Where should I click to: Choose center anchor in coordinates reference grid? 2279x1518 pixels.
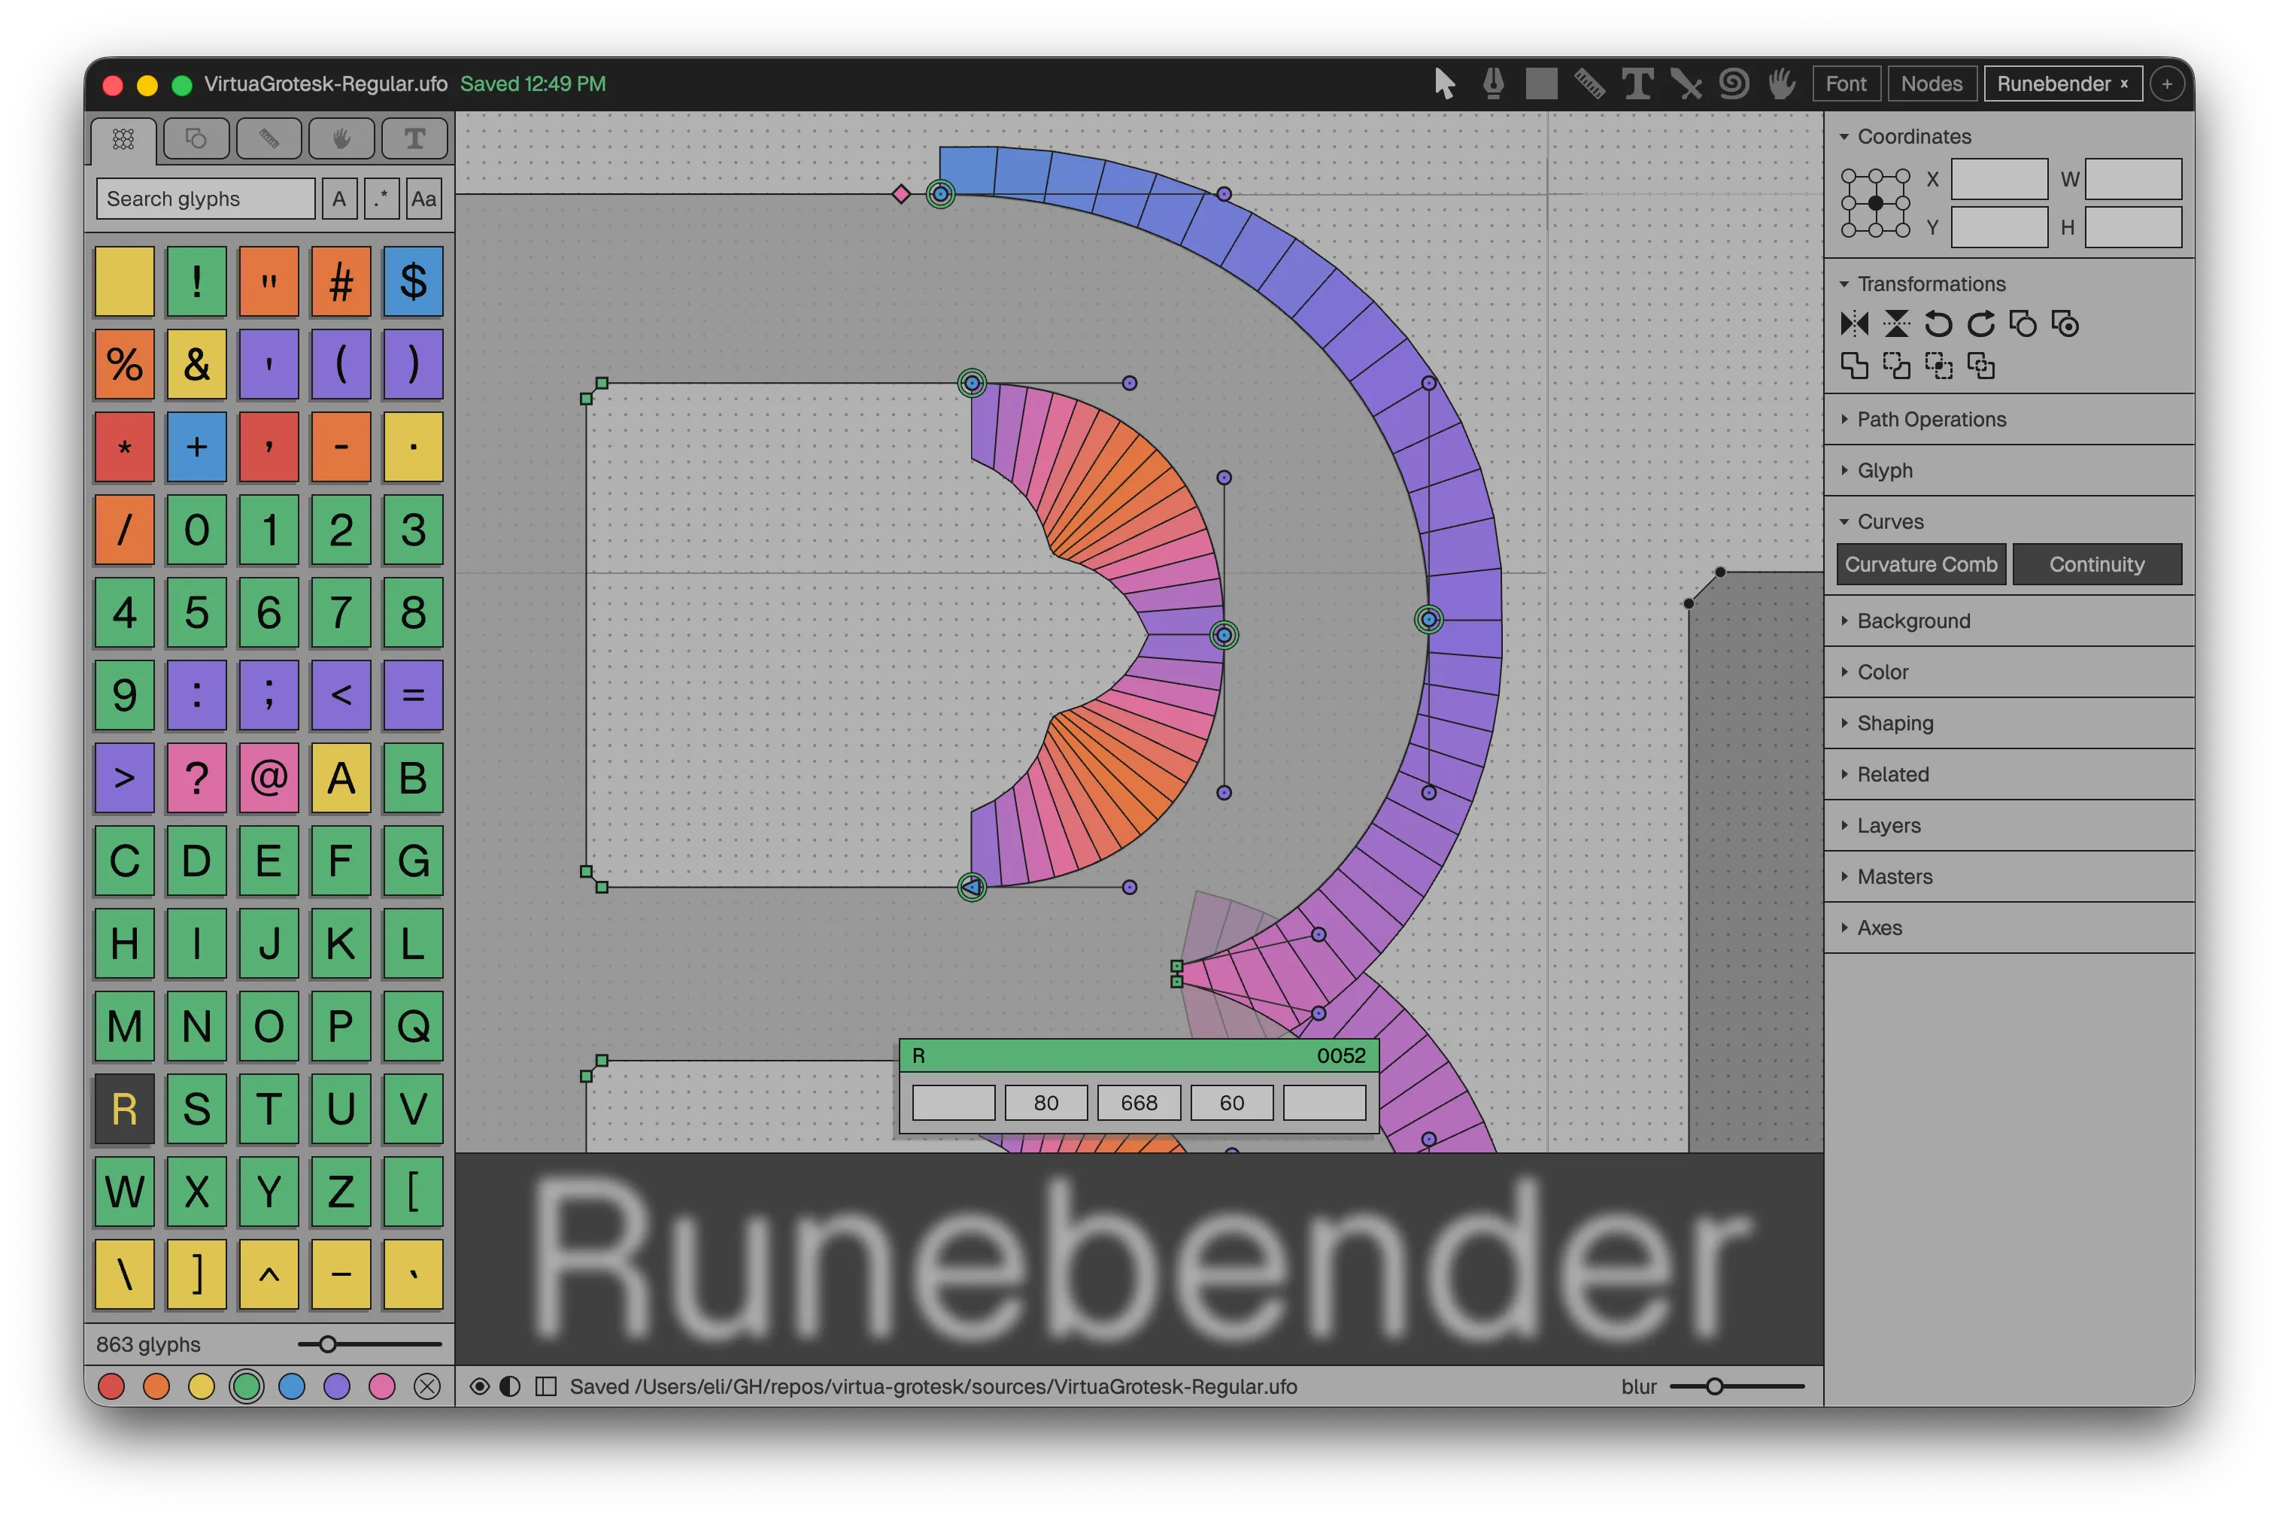1875,203
